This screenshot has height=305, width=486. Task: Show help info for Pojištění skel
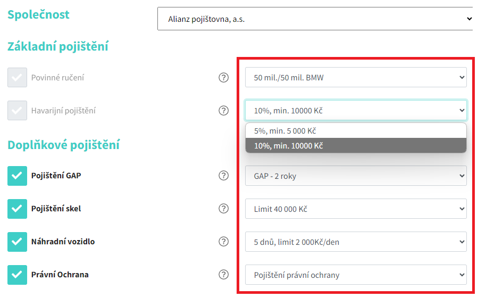[x=223, y=209]
